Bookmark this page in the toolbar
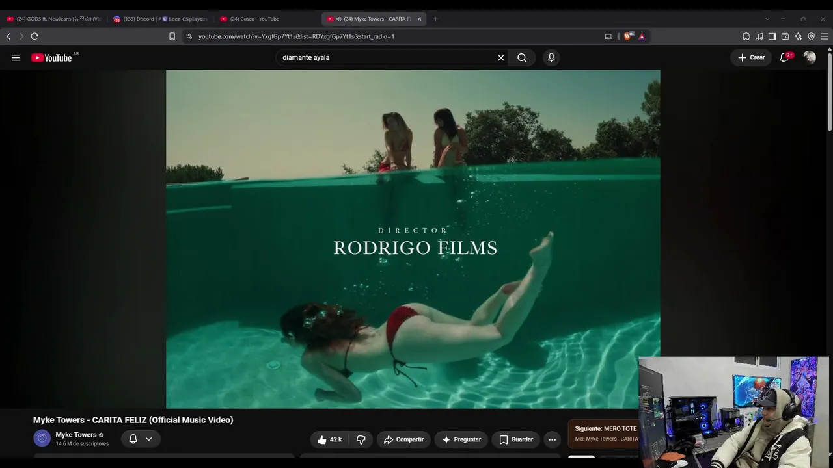 [x=172, y=36]
